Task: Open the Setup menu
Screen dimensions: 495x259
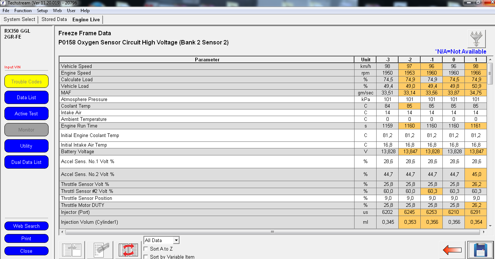Action: (x=42, y=11)
